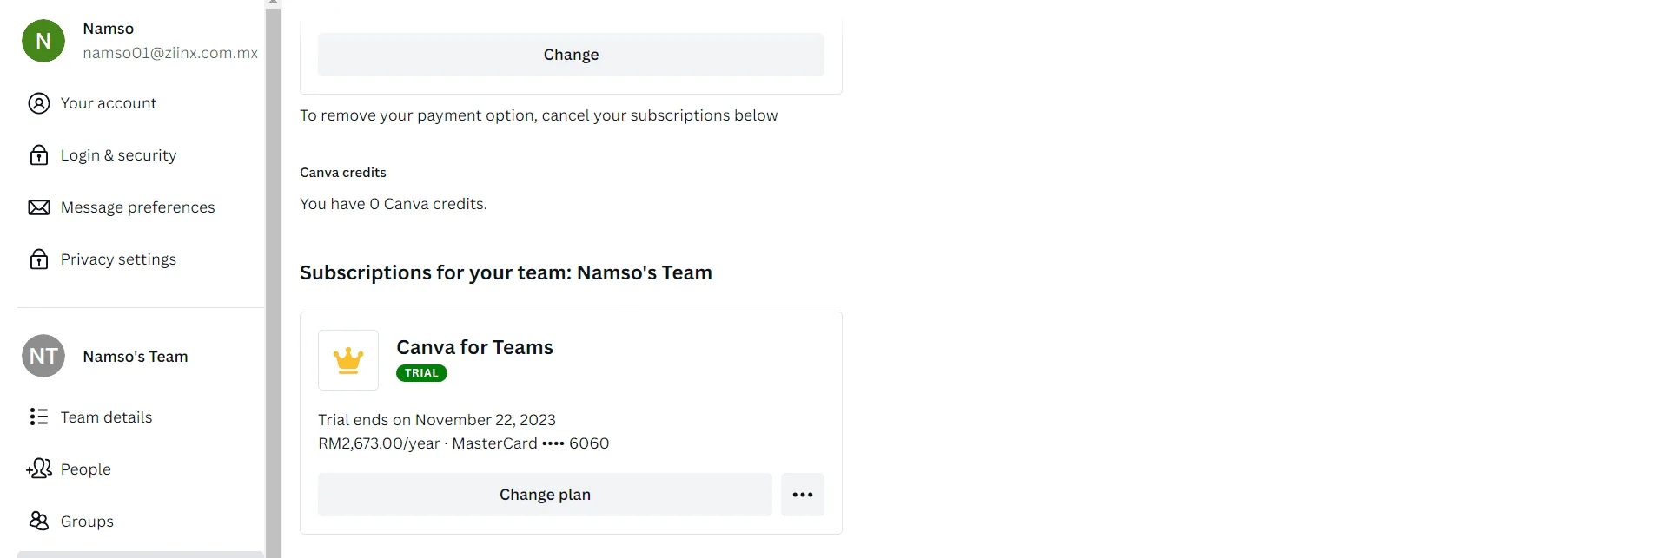Screen dimensions: 1668x558
Task: Select Namso's Team name in sidebar
Action: pos(136,357)
